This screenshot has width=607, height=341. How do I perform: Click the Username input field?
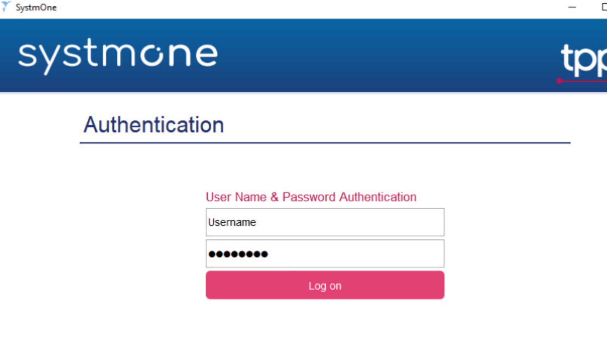(325, 222)
